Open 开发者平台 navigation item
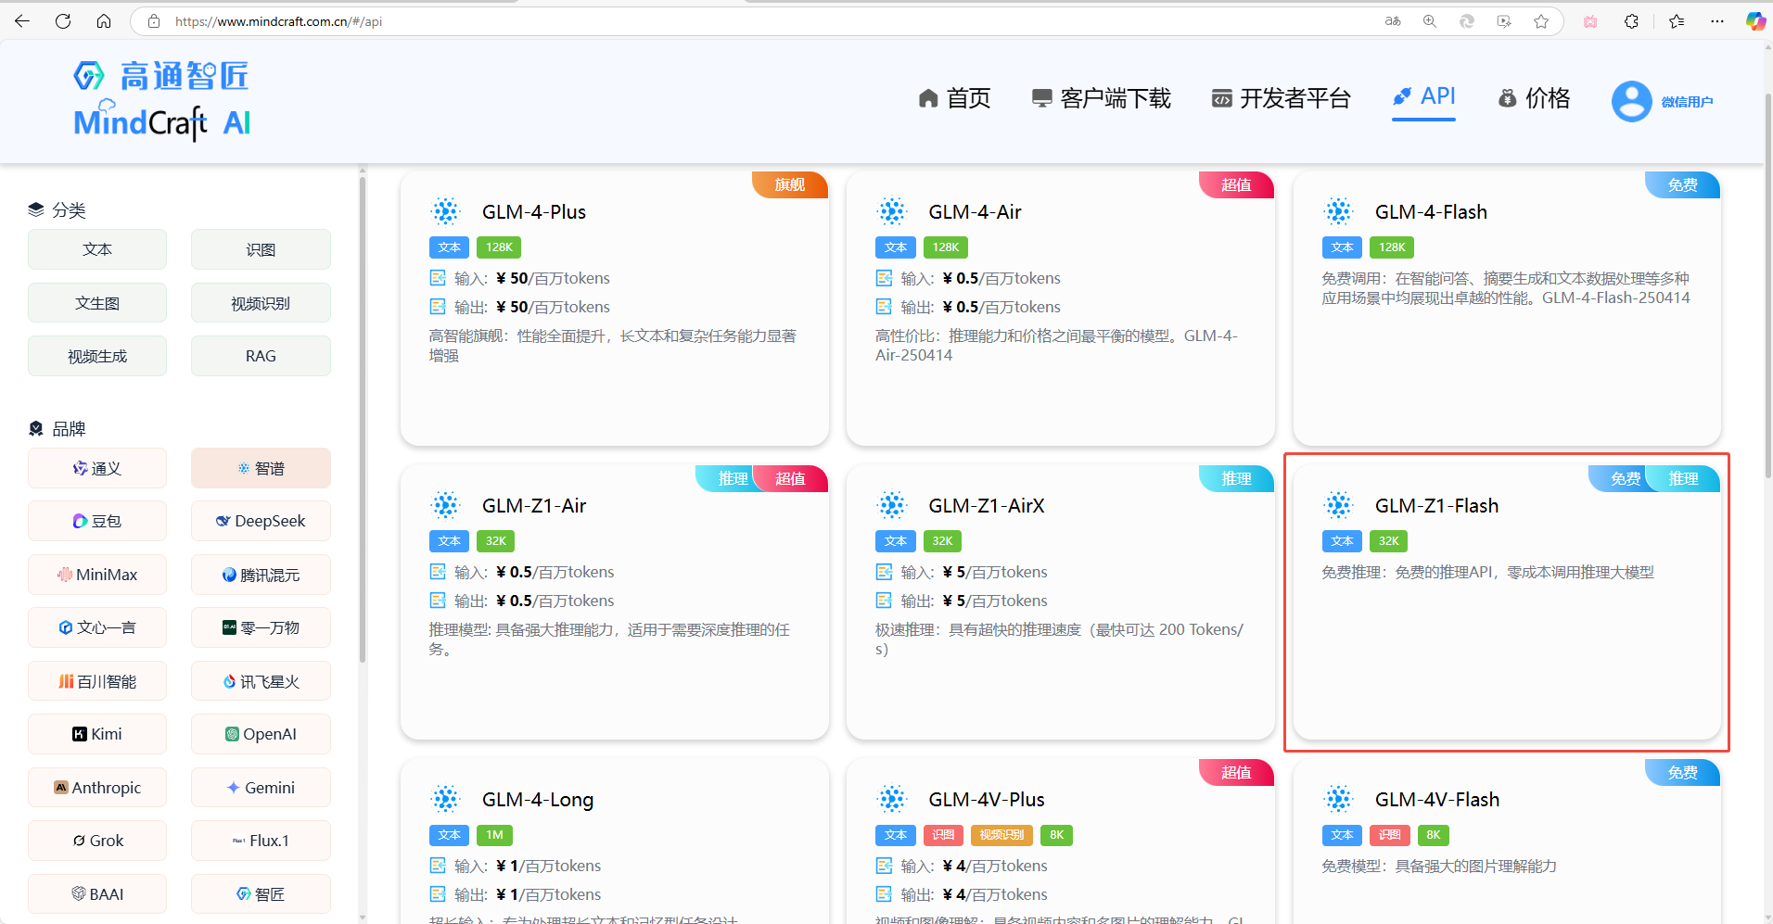The height and width of the screenshot is (924, 1773). [x=1282, y=98]
